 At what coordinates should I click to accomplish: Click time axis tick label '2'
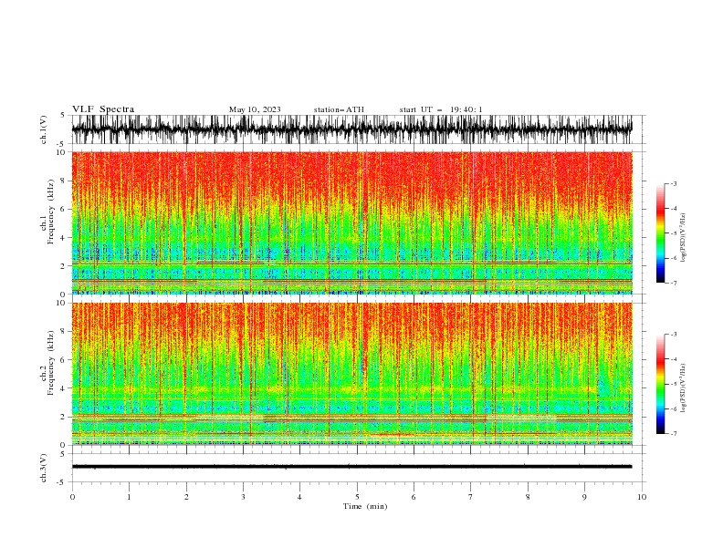pos(186,497)
